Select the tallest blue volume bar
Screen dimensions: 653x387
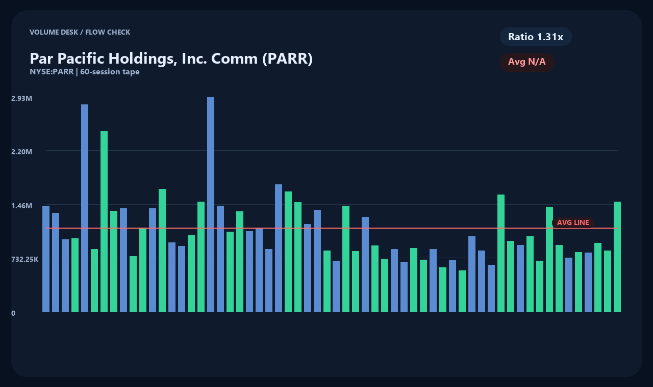[211, 204]
